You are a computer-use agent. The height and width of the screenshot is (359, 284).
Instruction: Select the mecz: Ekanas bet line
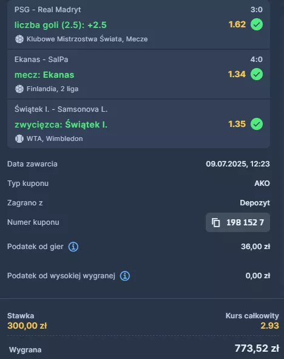click(x=44, y=75)
